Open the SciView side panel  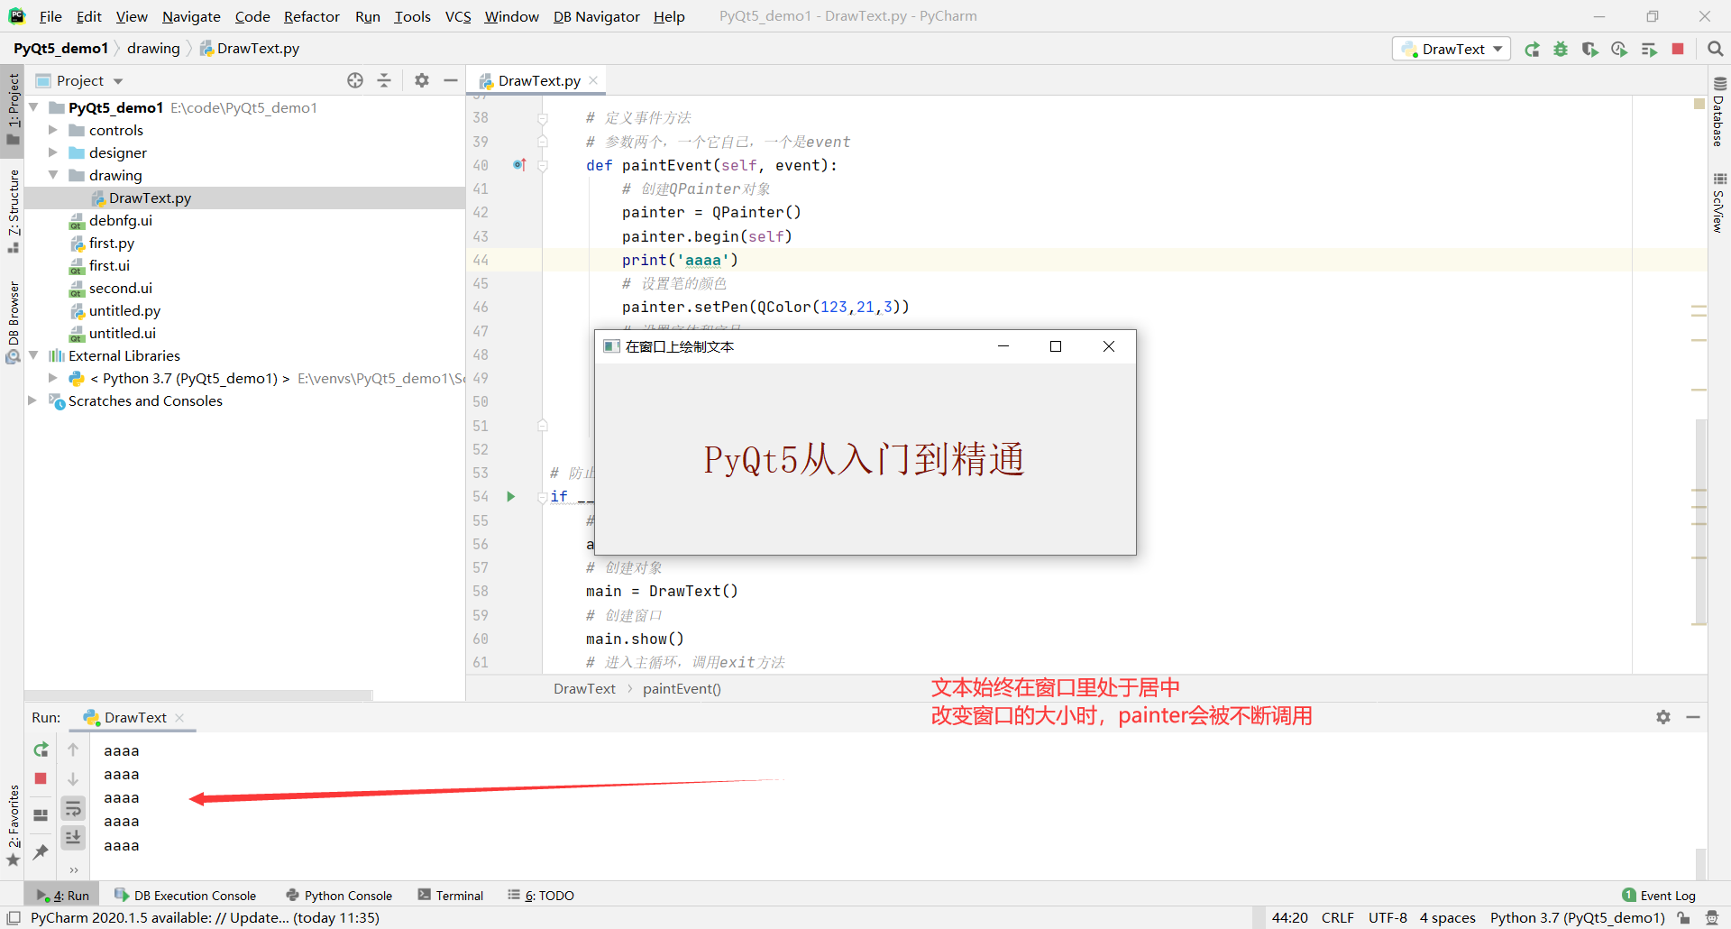[1718, 204]
